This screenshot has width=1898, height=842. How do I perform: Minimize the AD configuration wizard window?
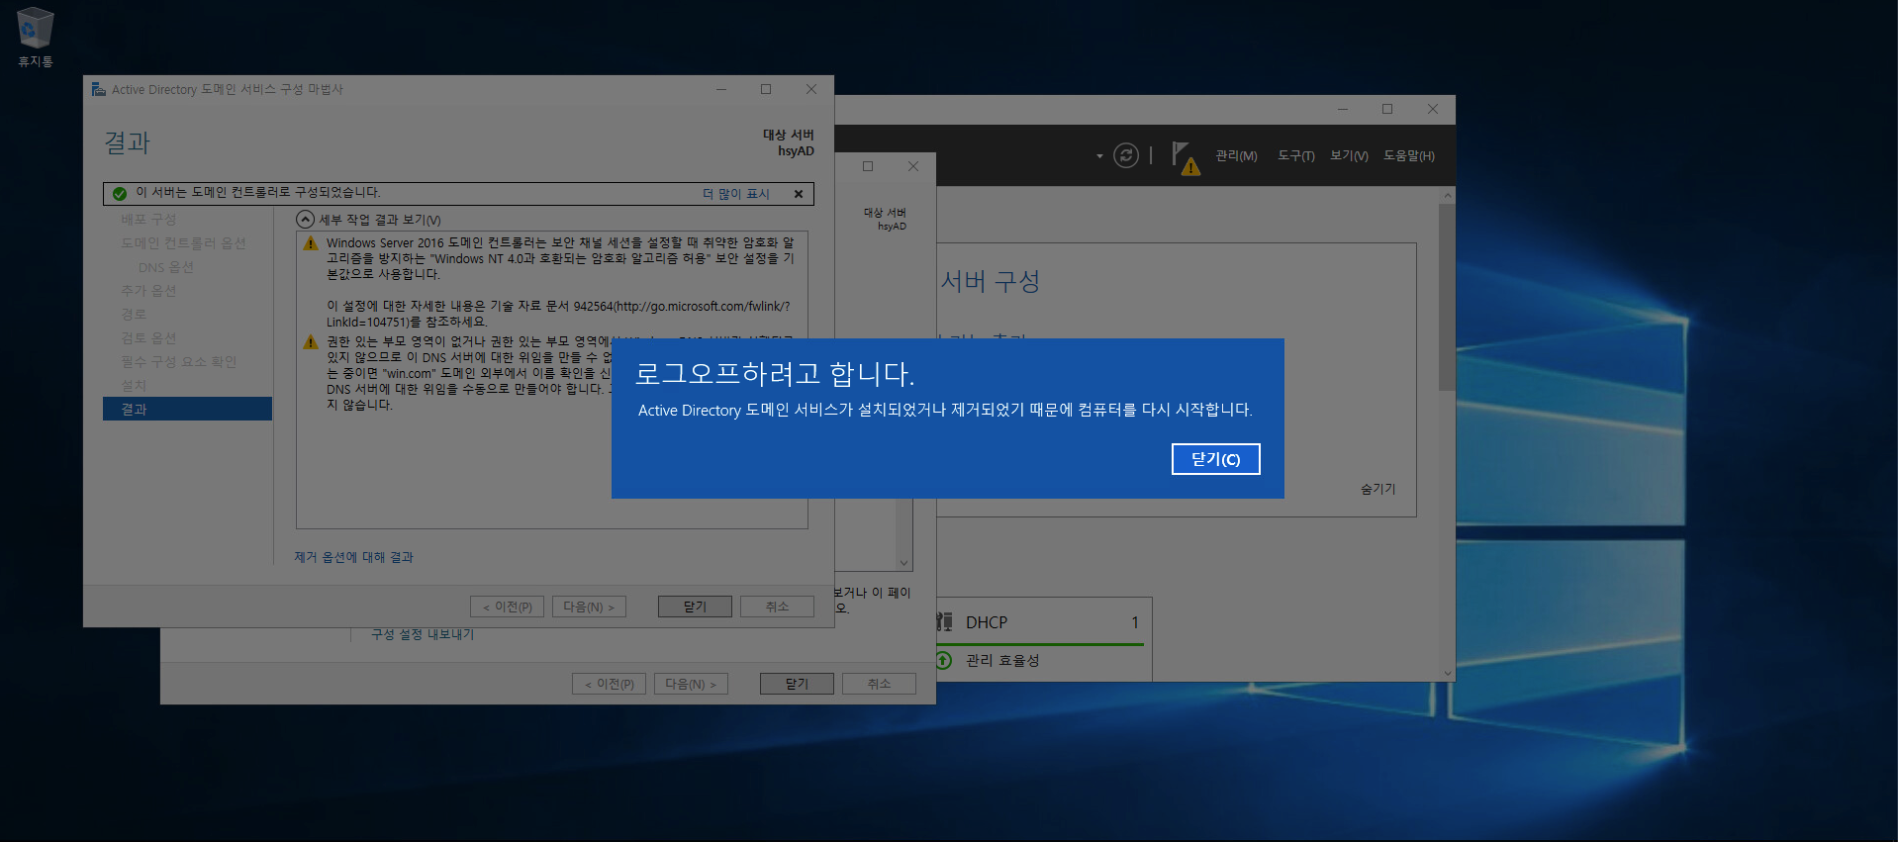tap(721, 89)
